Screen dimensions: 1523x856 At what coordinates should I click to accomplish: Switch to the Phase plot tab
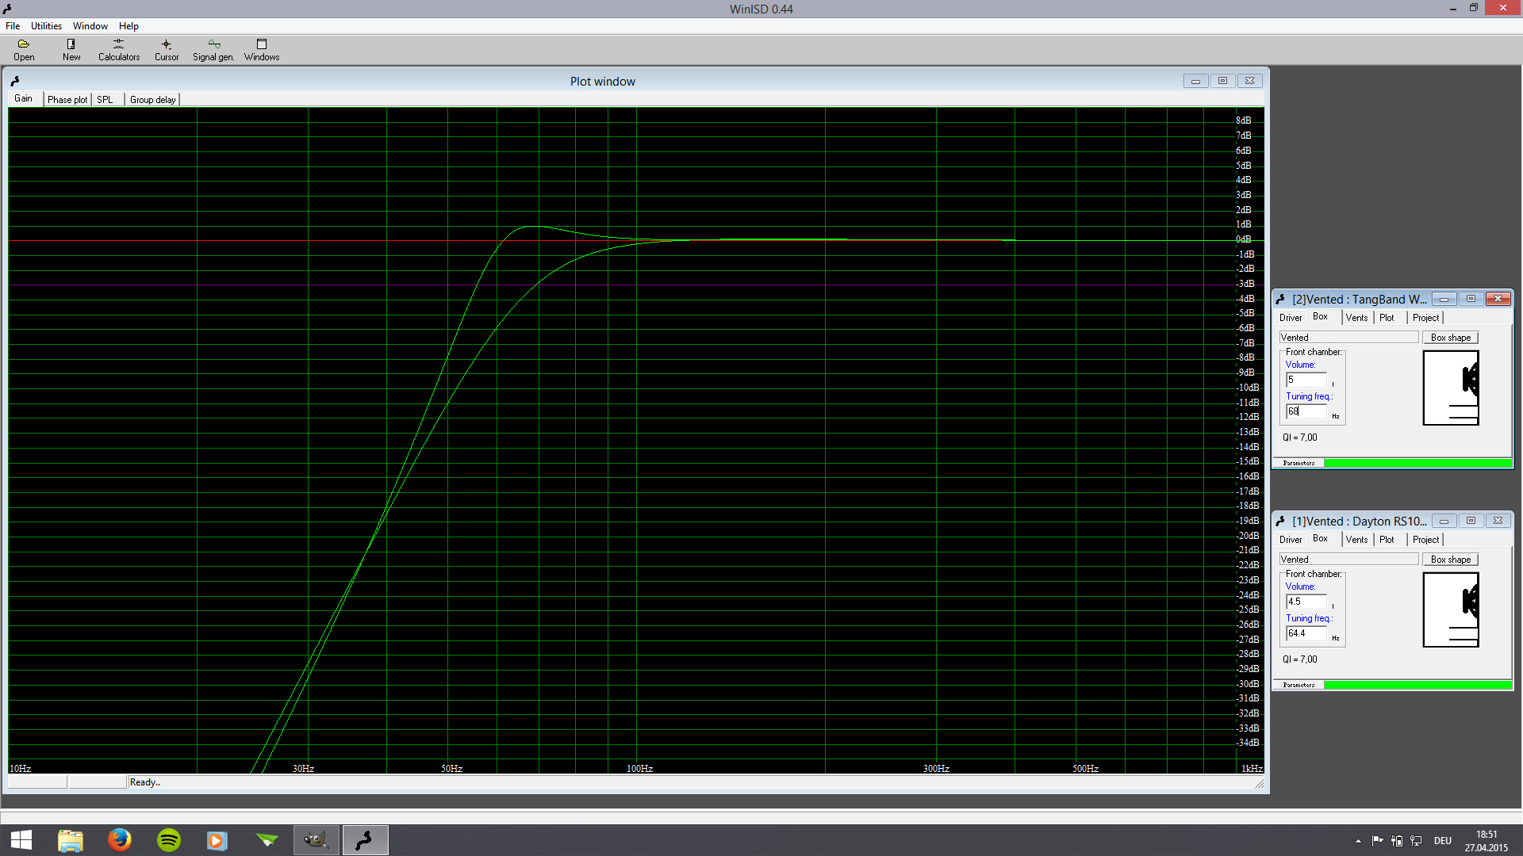(67, 100)
